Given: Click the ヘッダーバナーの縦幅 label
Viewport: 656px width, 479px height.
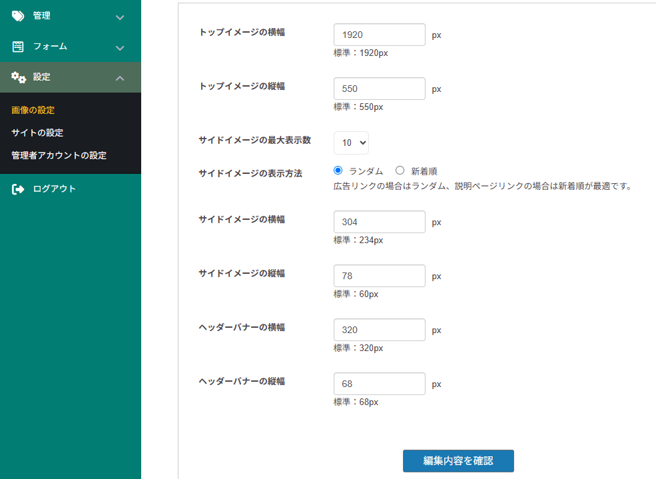Looking at the screenshot, I should (x=242, y=381).
